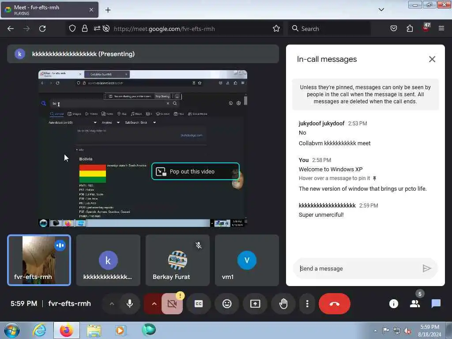This screenshot has height=339, width=452.
Task: Expand audio settings chevron beside the microphone
Action: point(112,304)
